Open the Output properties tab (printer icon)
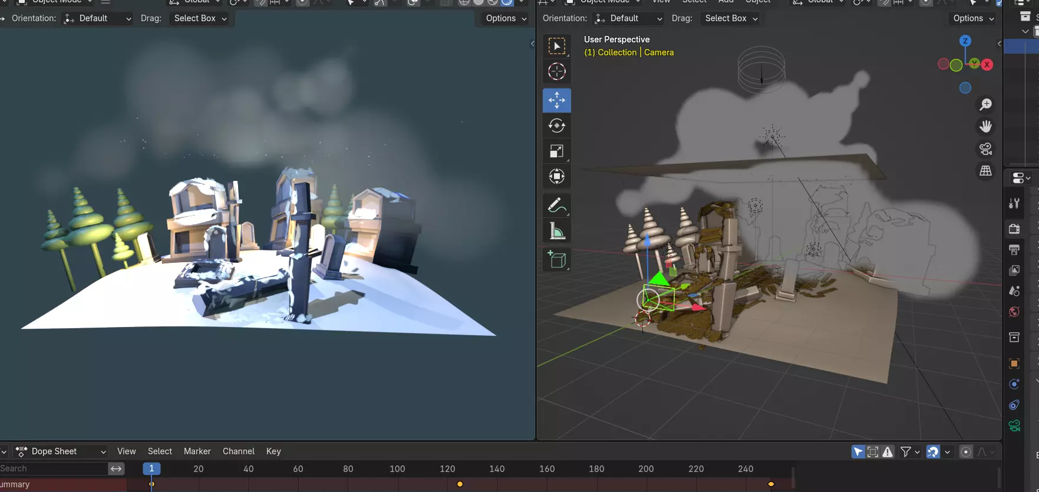The height and width of the screenshot is (492, 1039). [x=1014, y=250]
